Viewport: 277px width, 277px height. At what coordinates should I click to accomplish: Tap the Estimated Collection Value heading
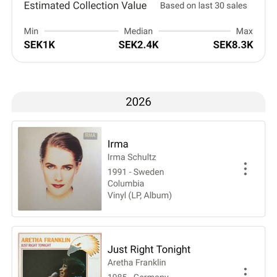tap(85, 5)
